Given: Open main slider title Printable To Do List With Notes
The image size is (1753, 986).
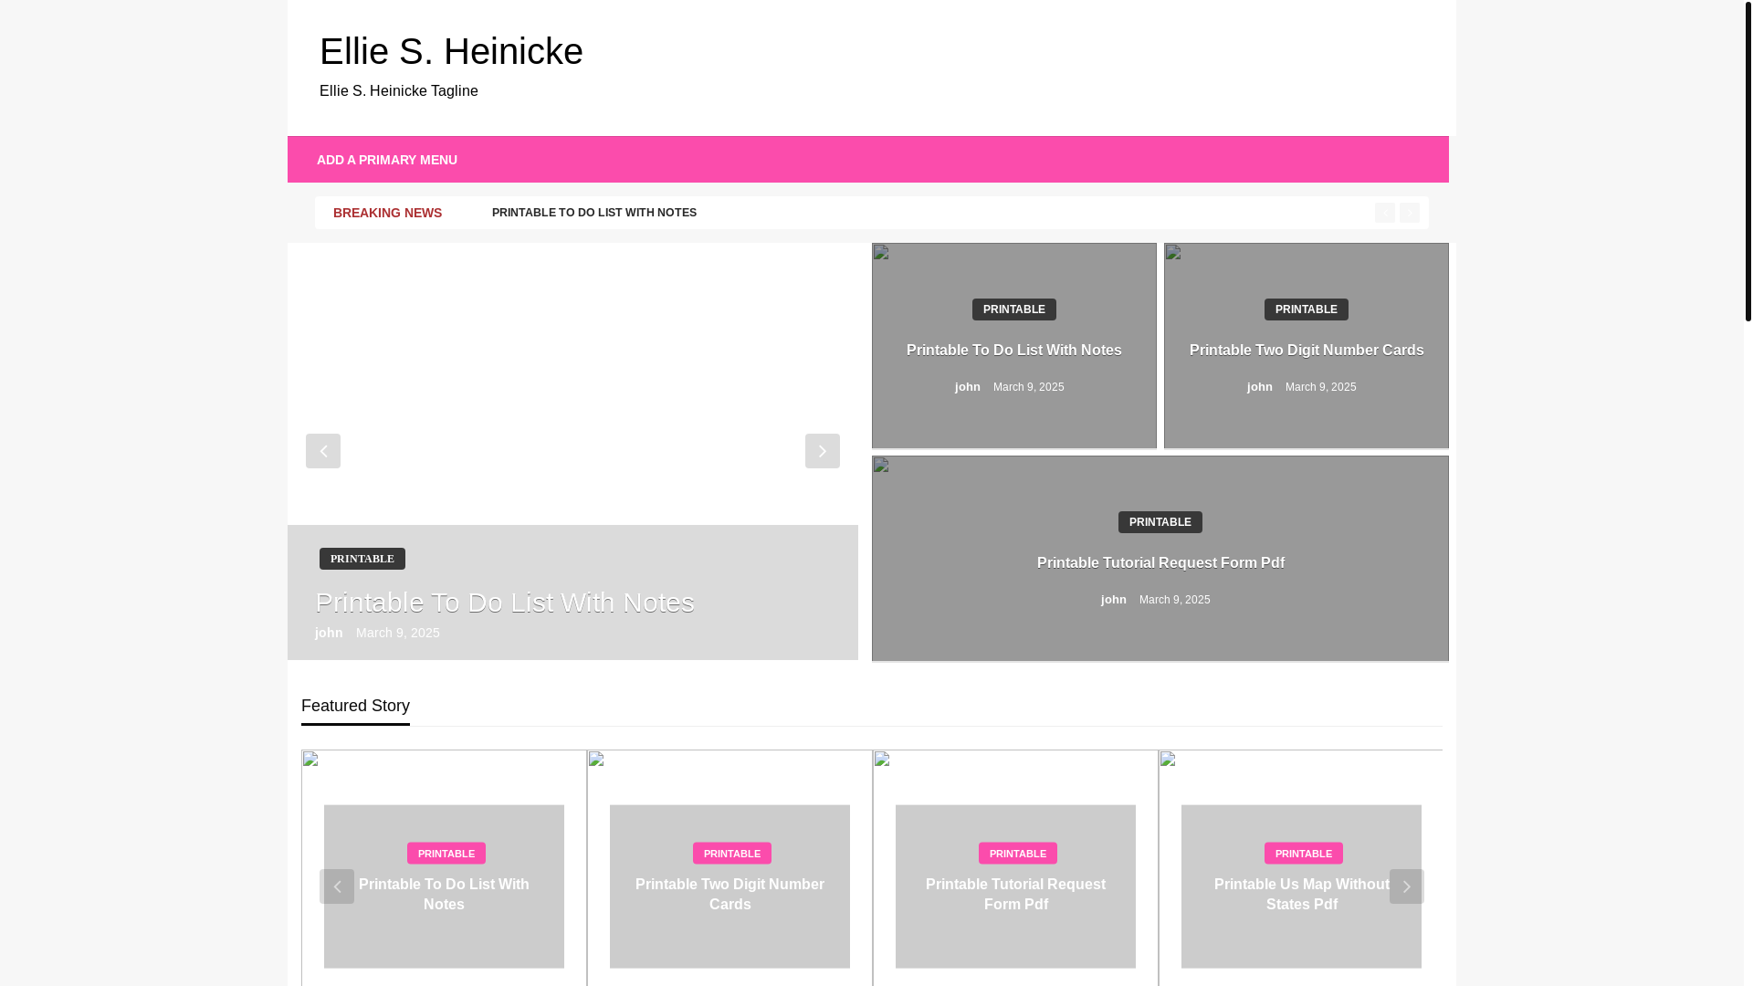Looking at the screenshot, I should coord(505,603).
